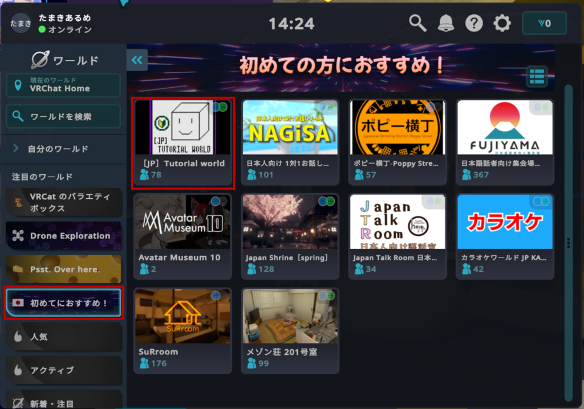The height and width of the screenshot is (409, 584).
Task: Open the [JP] Tutorial world thumbnail
Action: tap(182, 128)
